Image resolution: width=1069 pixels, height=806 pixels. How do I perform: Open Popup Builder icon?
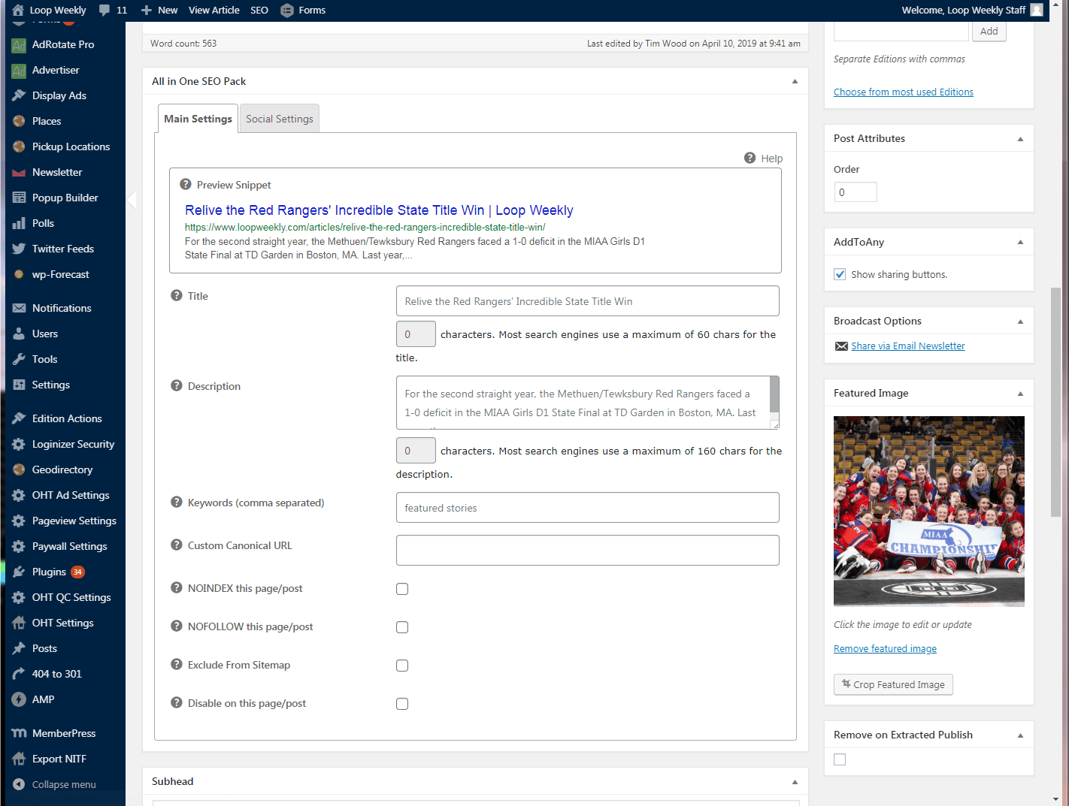coord(19,198)
